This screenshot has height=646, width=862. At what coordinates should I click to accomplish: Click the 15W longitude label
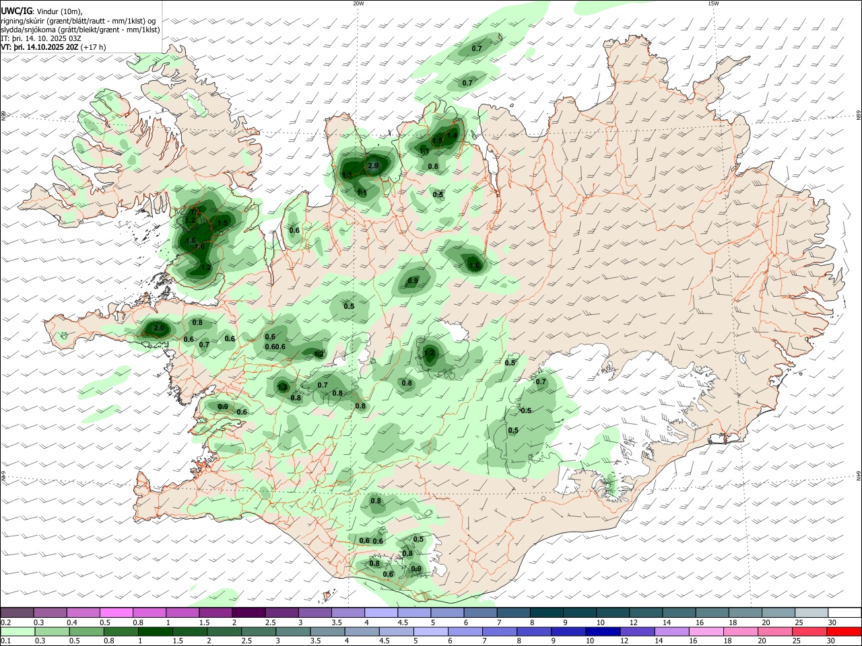714,3
